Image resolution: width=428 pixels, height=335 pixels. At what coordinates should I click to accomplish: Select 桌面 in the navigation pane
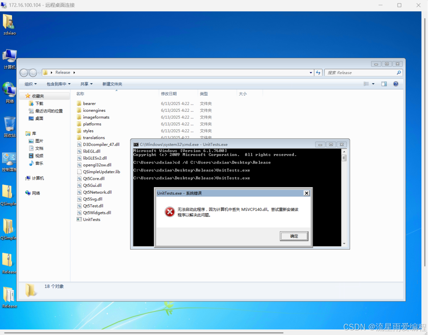click(36, 118)
